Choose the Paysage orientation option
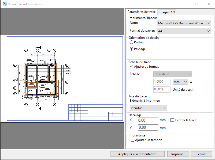 131,49
